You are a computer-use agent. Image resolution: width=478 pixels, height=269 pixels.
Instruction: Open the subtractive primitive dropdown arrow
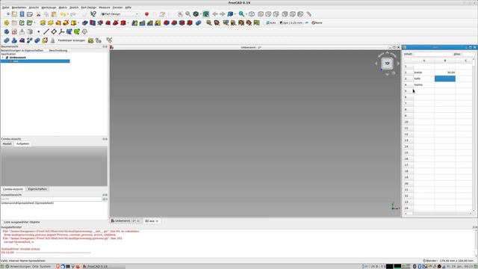point(128,23)
